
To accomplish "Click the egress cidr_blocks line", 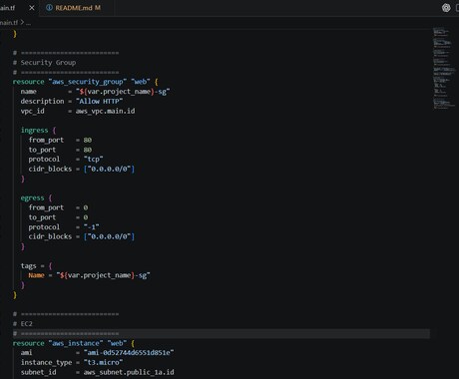I will (82, 236).
